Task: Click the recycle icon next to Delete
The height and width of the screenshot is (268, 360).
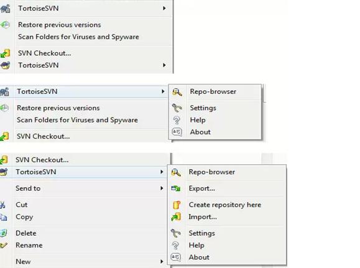Action: pos(4,233)
